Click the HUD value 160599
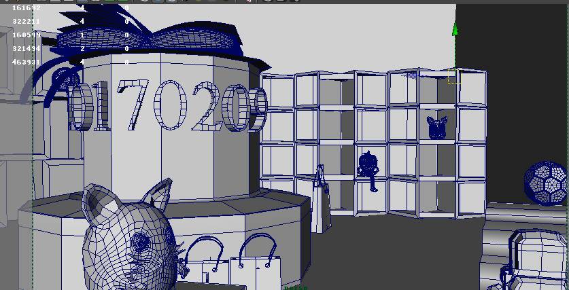The width and height of the screenshot is (569, 290). click(x=27, y=35)
